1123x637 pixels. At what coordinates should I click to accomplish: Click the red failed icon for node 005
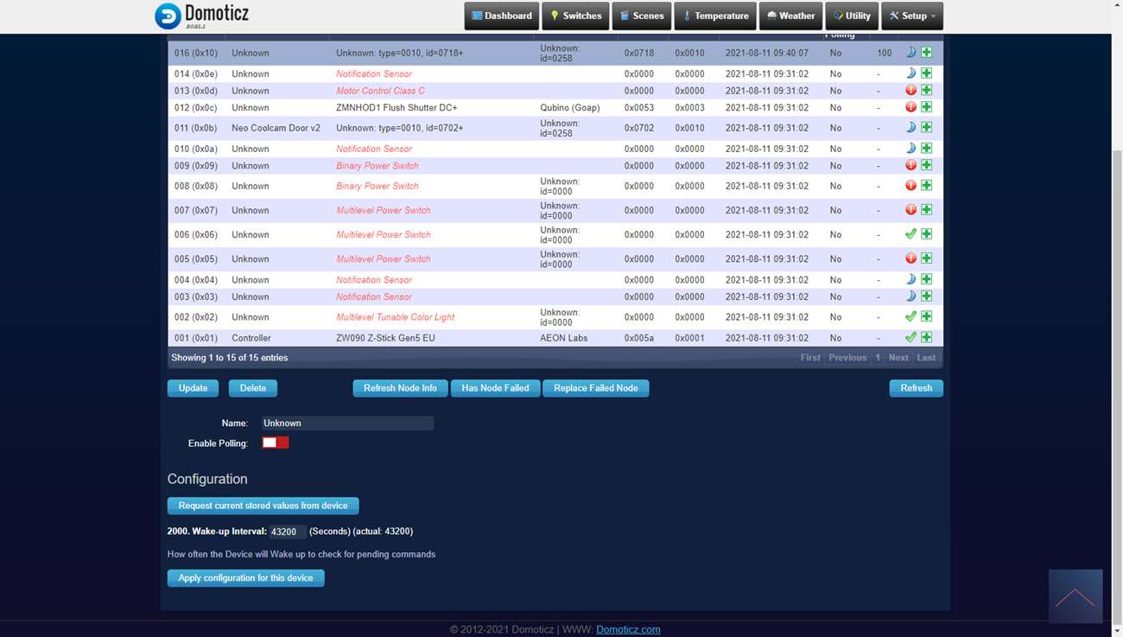click(x=910, y=258)
